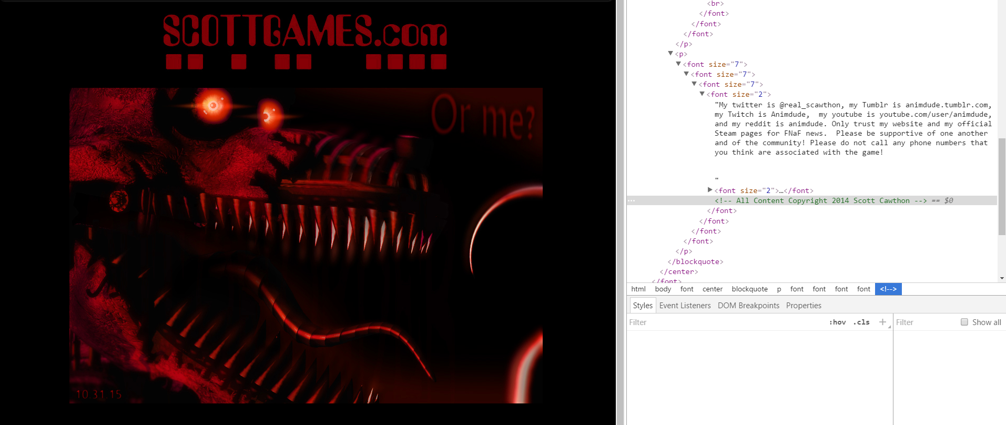Expand the collapsed font size="2" node
The width and height of the screenshot is (1006, 425).
point(710,190)
